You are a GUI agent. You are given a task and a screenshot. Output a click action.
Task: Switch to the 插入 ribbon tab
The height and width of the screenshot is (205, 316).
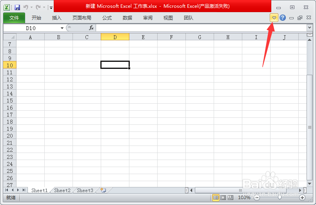coord(56,18)
